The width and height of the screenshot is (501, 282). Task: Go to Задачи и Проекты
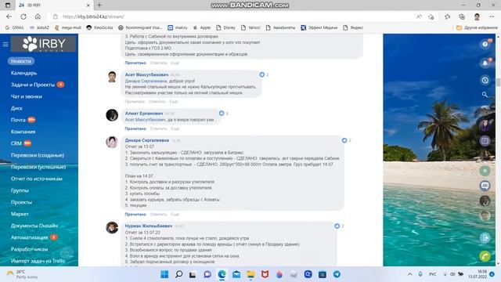click(x=33, y=85)
